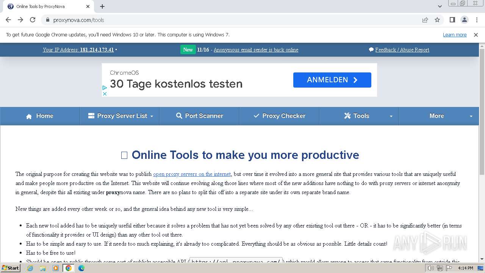Expand the Tools dropdown arrow
The width and height of the screenshot is (485, 273).
point(391,116)
